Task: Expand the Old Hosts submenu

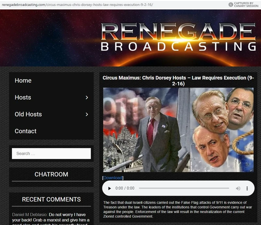Action: (86, 114)
